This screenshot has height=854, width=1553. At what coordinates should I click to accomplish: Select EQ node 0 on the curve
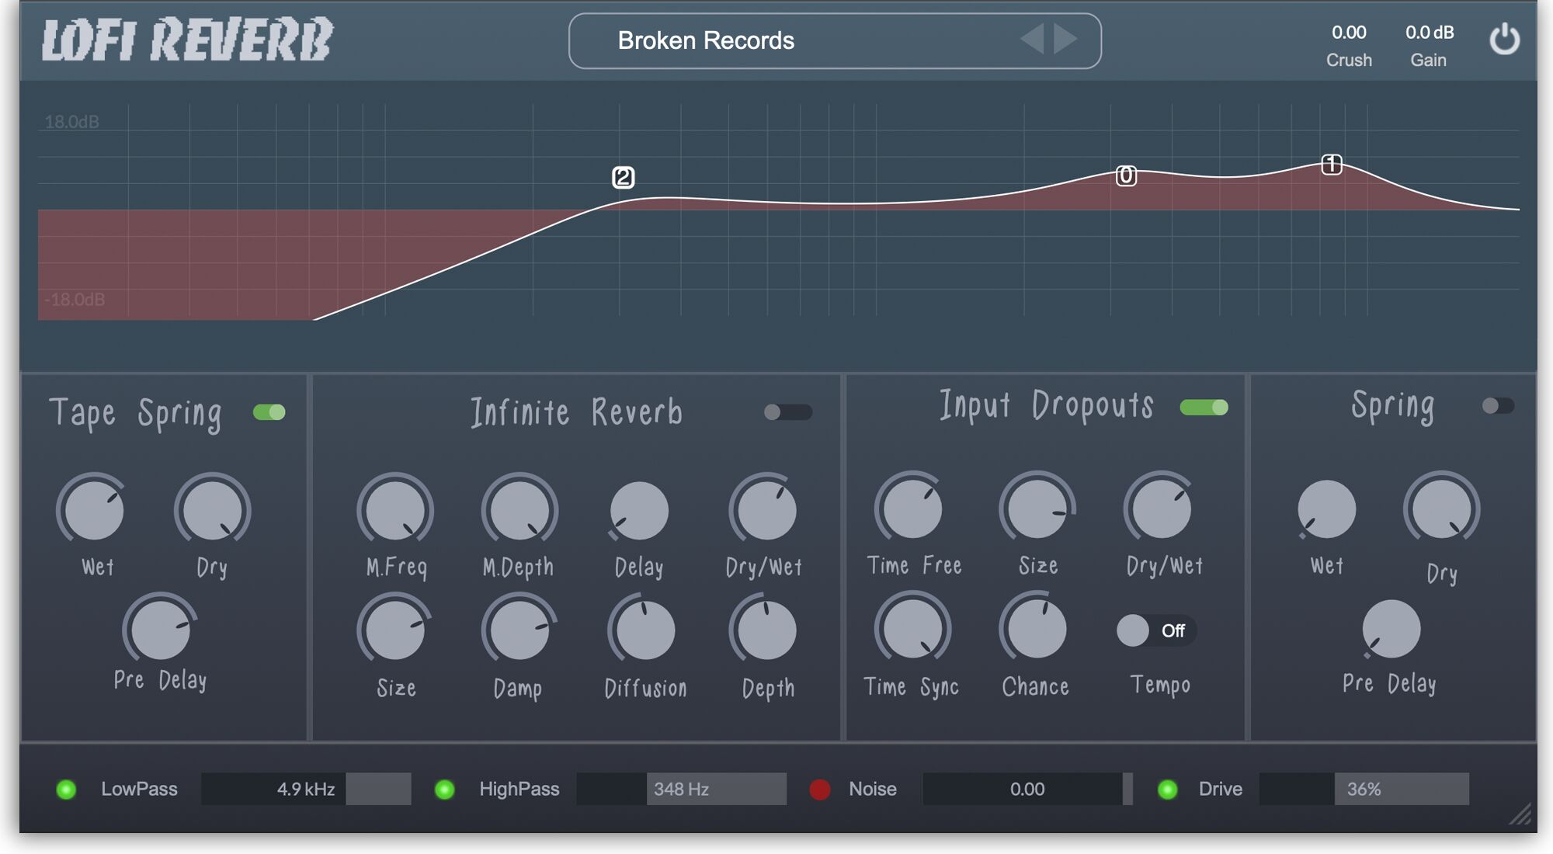click(1125, 176)
